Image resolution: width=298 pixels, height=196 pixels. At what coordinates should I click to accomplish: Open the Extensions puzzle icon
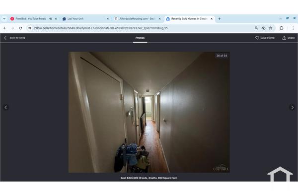tap(282, 28)
